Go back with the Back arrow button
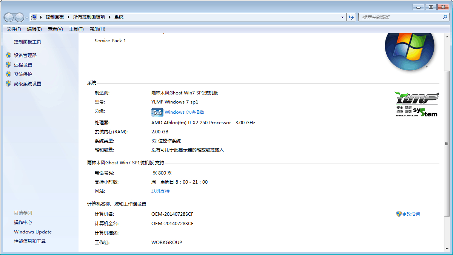Image resolution: width=453 pixels, height=255 pixels. tap(9, 17)
